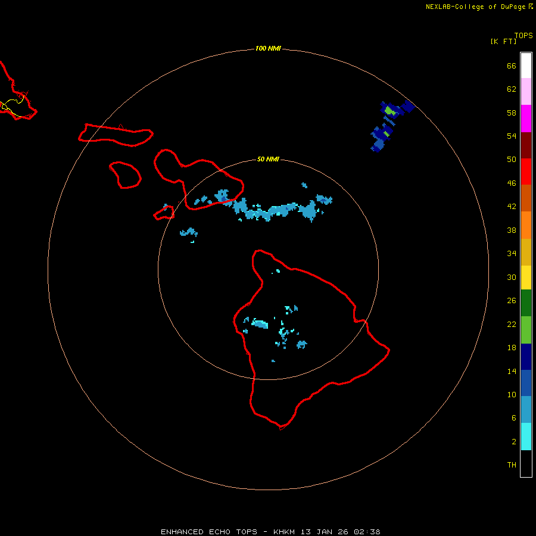Viewport: 536px width, 536px height.
Task: Click the light green legend swatch
Action: [x=526, y=330]
